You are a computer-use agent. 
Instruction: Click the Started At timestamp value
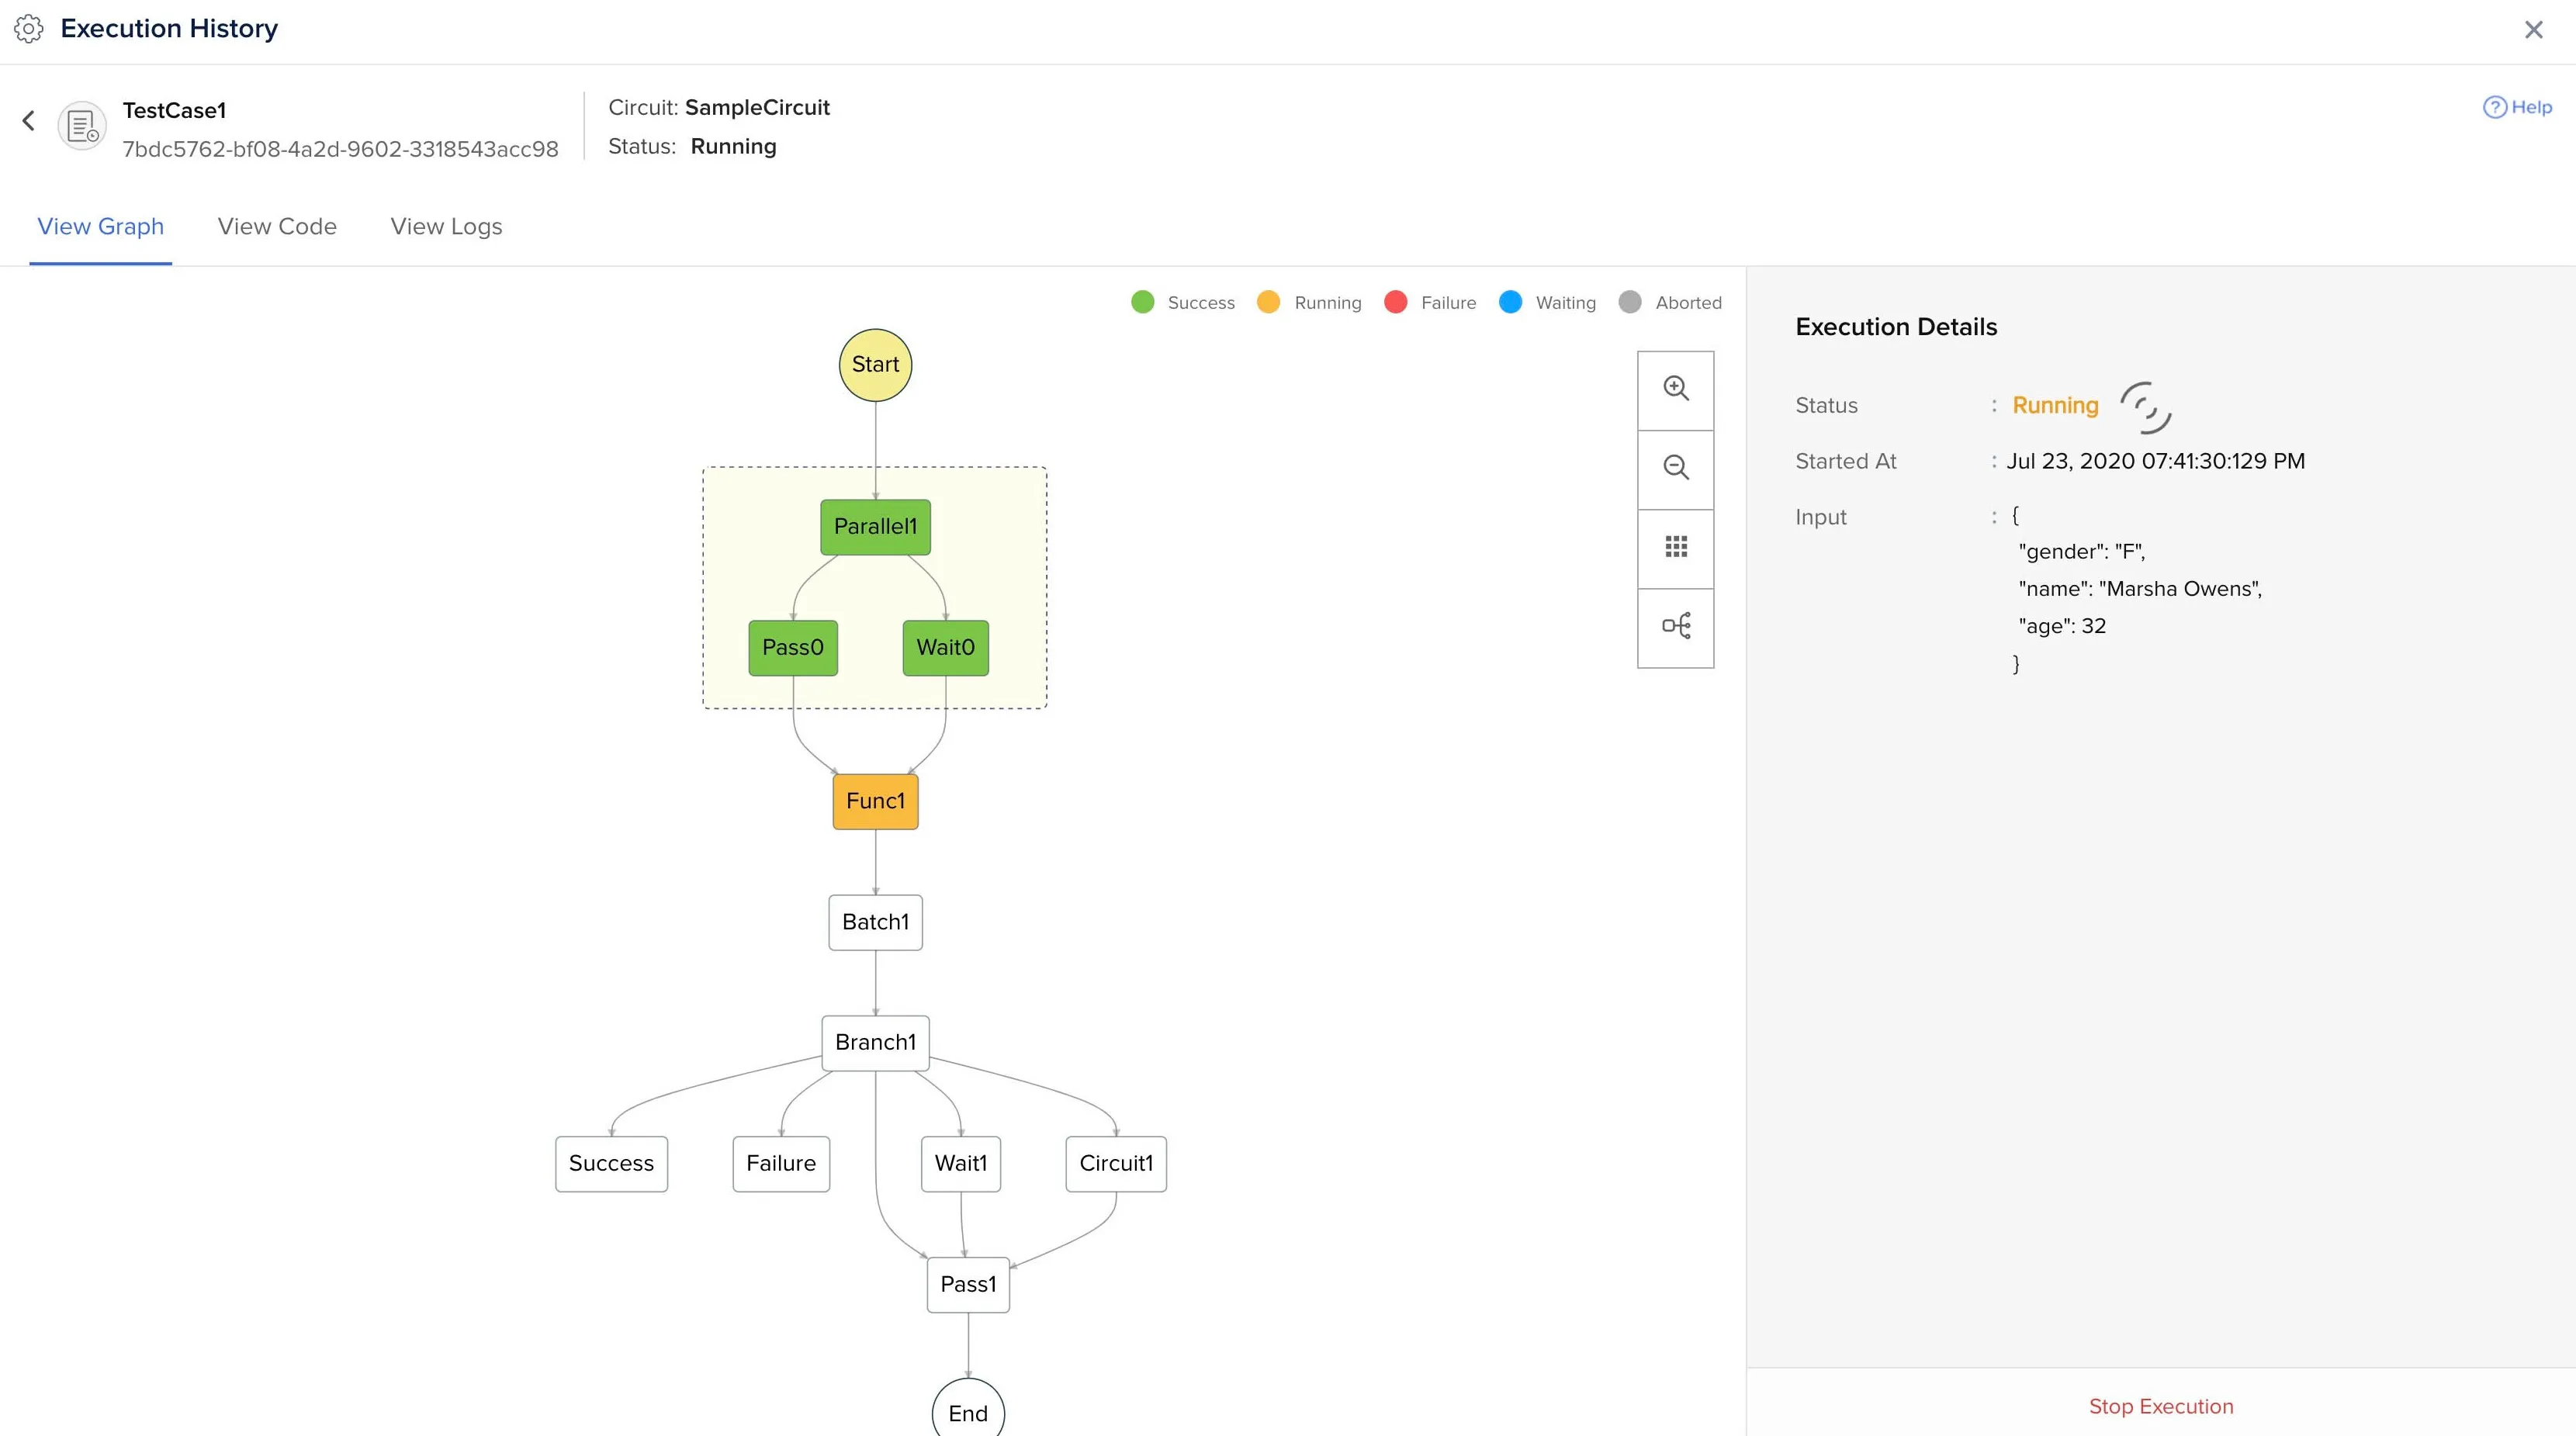2155,461
